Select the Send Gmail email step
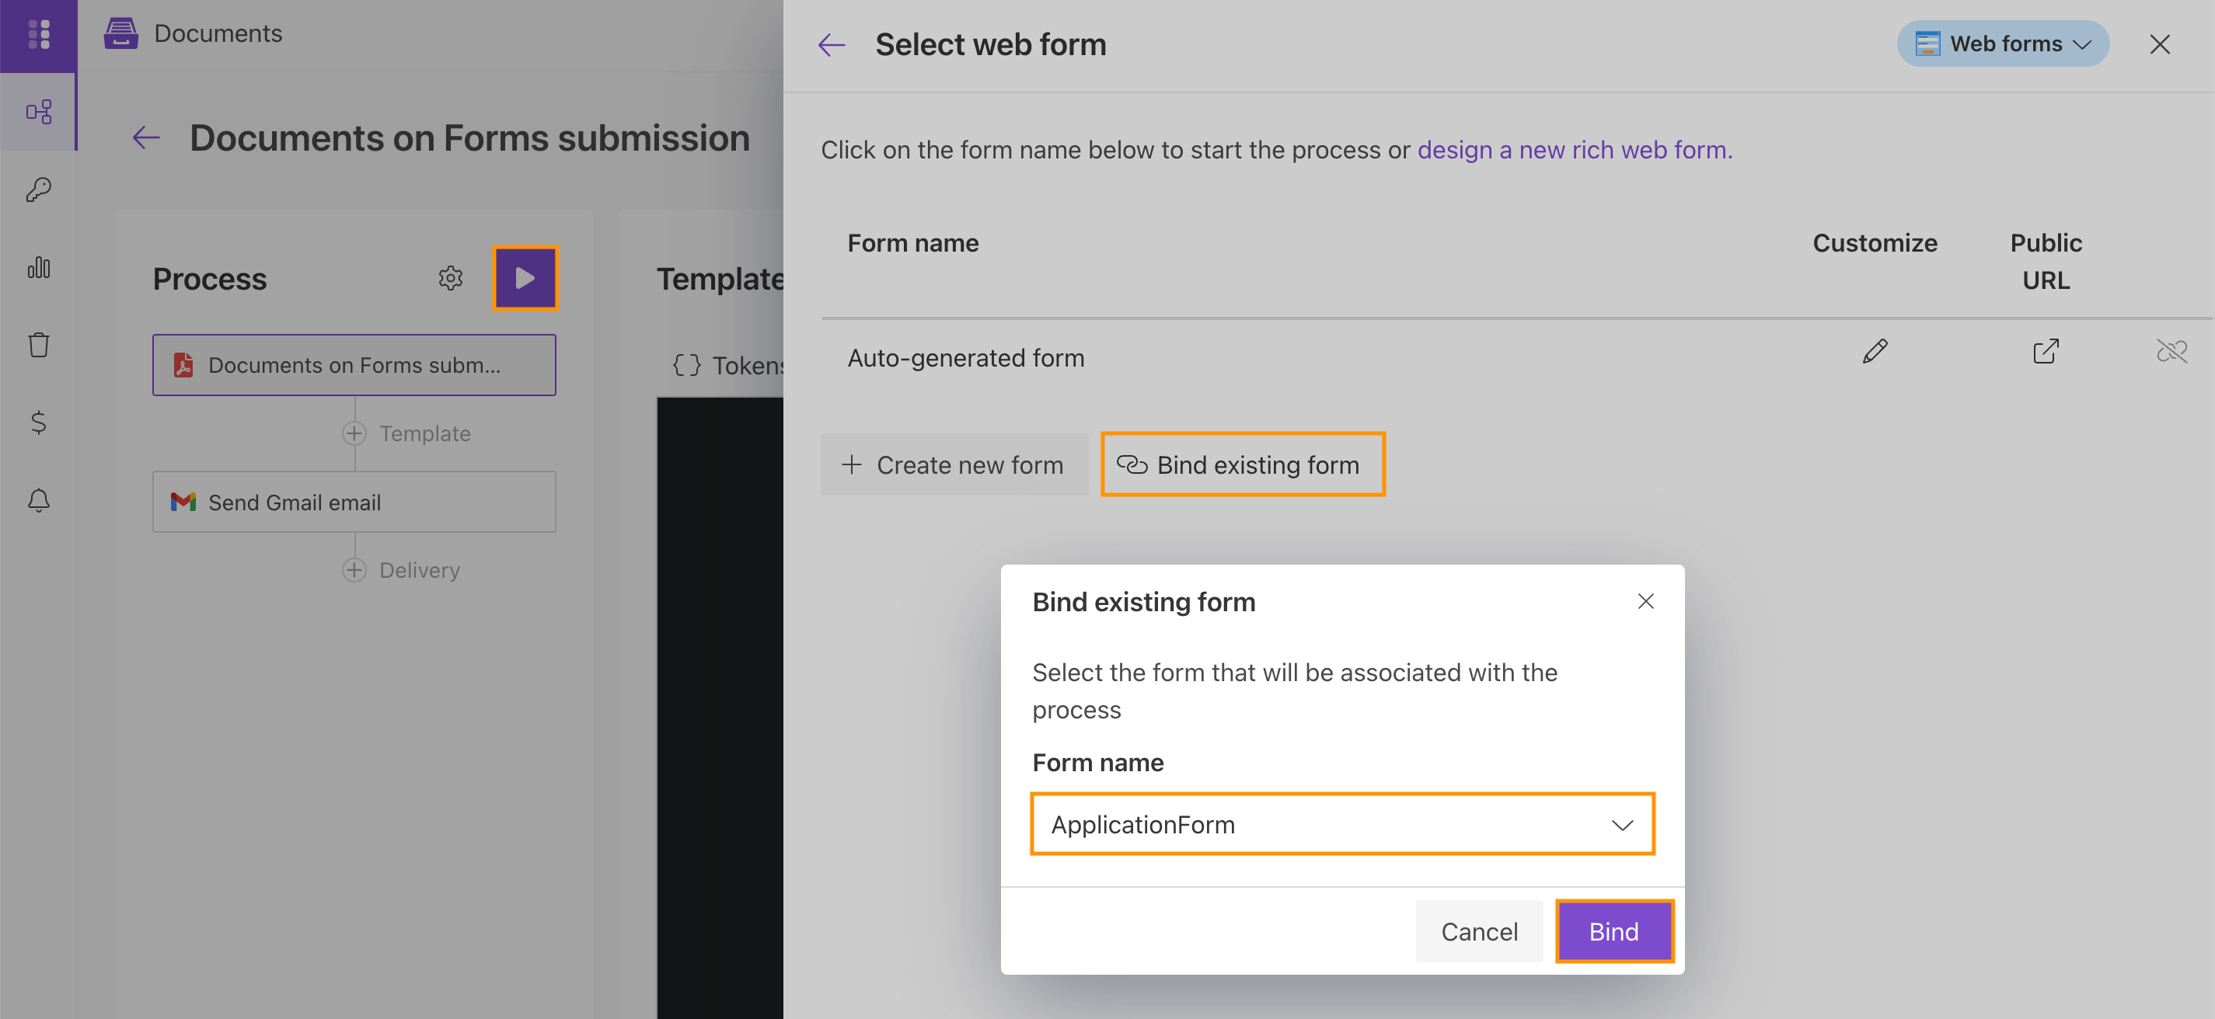2215x1019 pixels. click(354, 502)
